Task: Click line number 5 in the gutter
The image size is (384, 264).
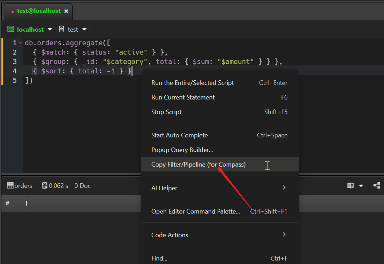Action: (x=15, y=80)
